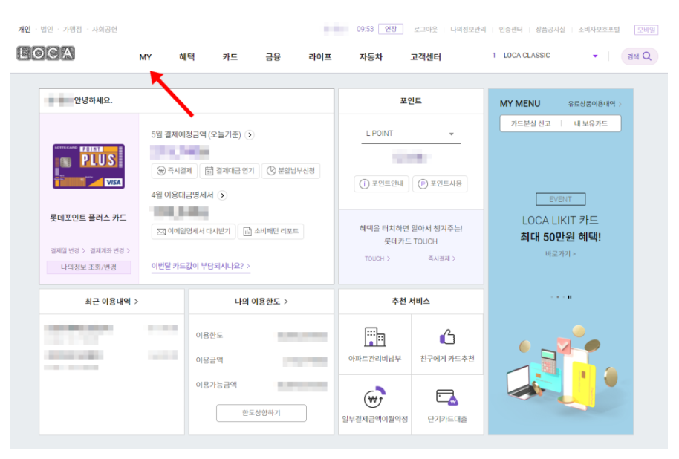Click the 포인트사용 button
The width and height of the screenshot is (679, 459).
coord(440,183)
